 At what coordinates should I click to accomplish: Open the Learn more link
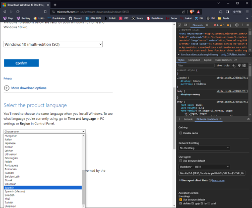218,180
